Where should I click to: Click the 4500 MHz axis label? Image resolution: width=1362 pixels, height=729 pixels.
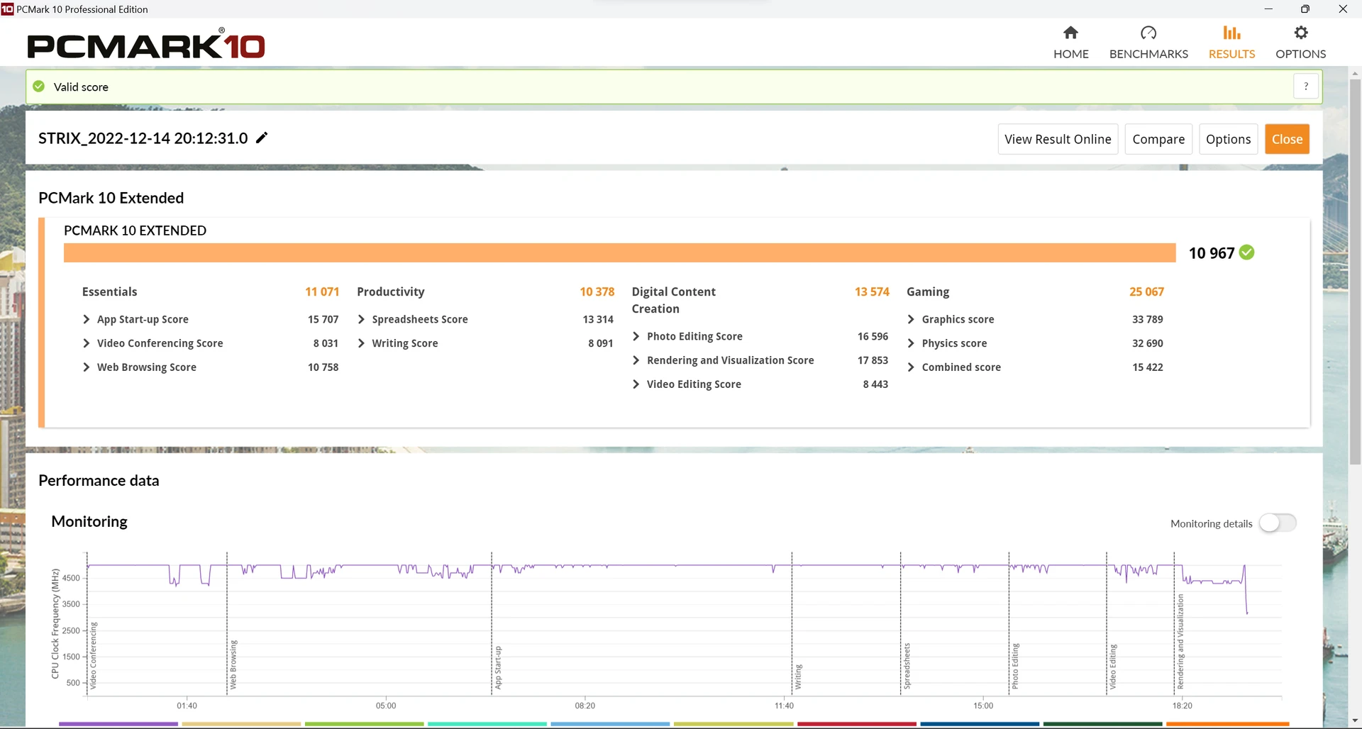point(71,578)
